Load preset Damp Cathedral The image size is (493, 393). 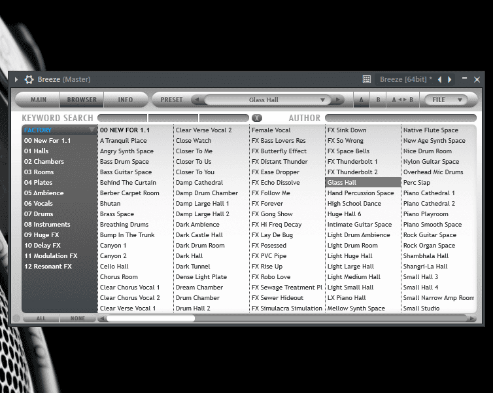(199, 183)
